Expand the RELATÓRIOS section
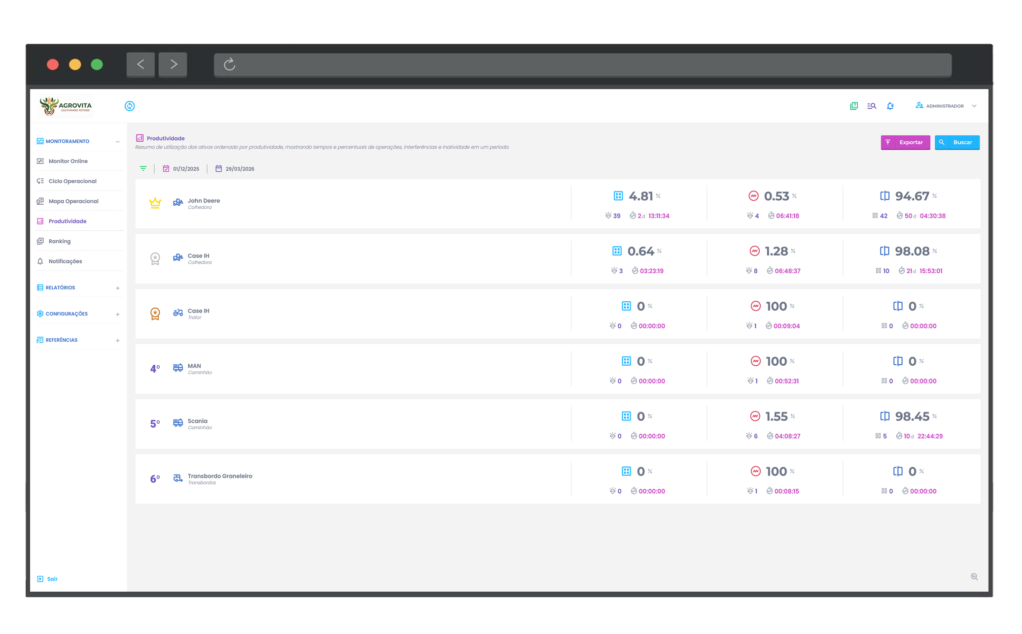The width and height of the screenshot is (1022, 634). point(118,287)
